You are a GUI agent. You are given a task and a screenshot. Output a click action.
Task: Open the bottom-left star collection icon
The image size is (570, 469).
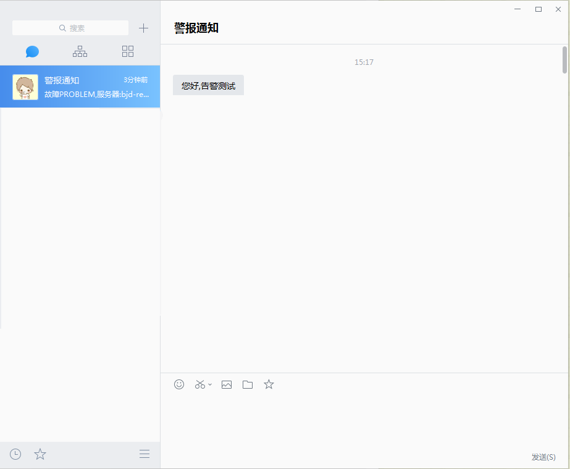40,454
